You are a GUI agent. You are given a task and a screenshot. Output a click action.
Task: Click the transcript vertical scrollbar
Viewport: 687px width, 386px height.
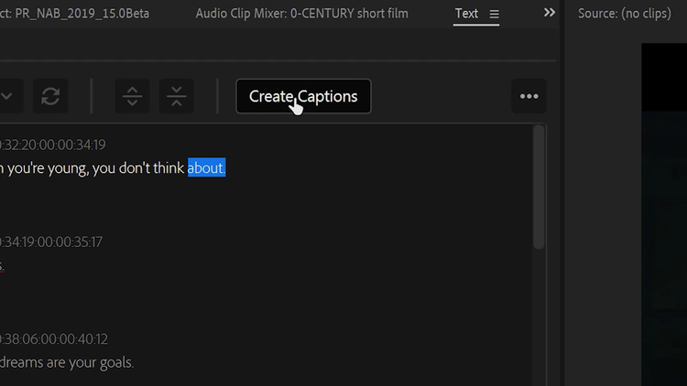coord(539,188)
